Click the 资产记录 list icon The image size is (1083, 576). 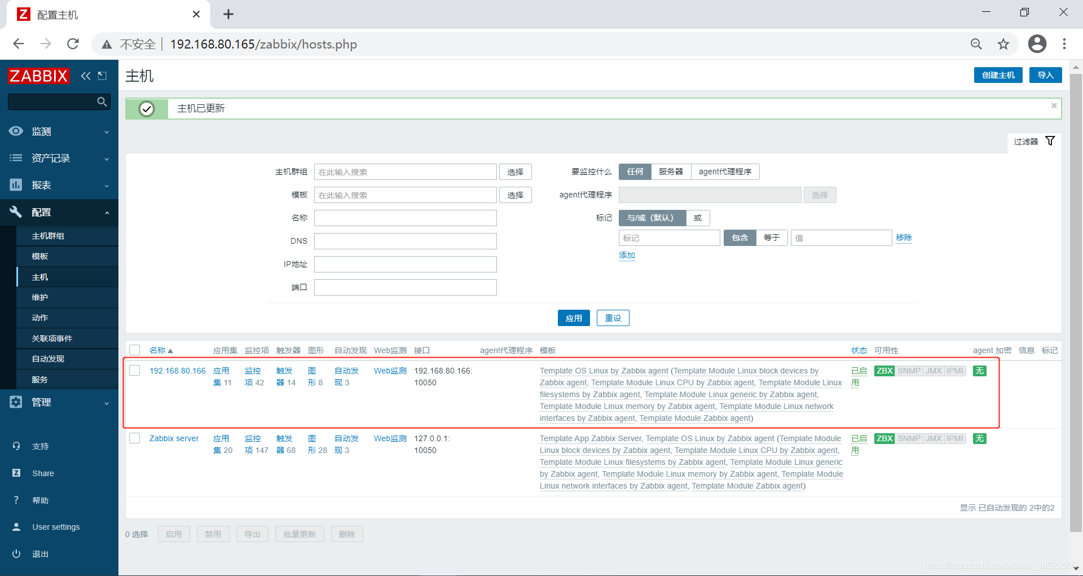pyautogui.click(x=16, y=158)
